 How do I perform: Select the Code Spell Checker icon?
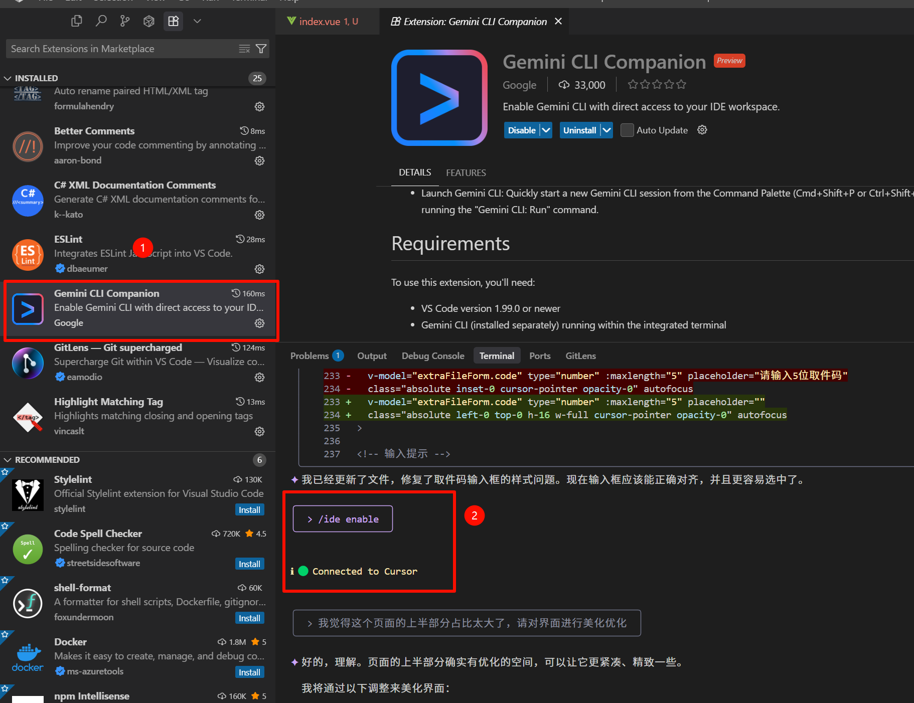pos(28,549)
